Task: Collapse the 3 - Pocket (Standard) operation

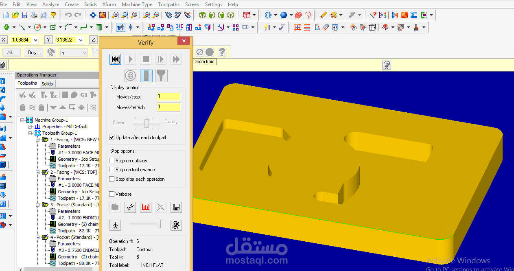Action: (x=37, y=205)
